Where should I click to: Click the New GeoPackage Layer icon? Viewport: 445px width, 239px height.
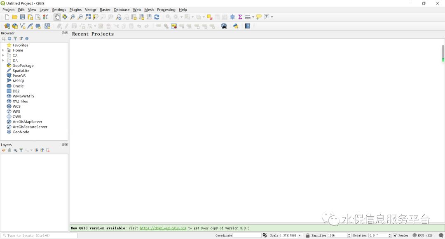15,26
